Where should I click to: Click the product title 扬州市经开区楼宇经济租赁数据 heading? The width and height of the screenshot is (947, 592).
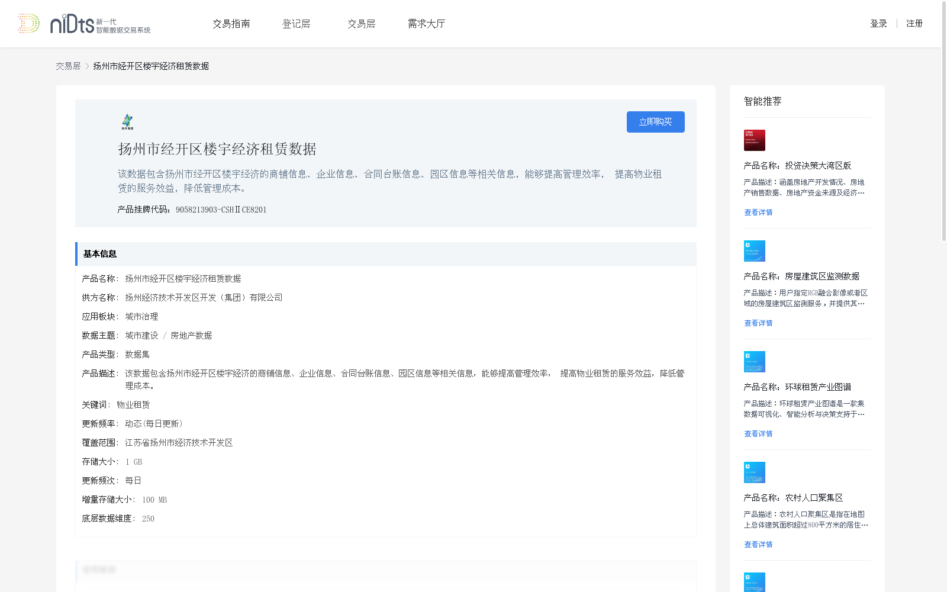217,149
